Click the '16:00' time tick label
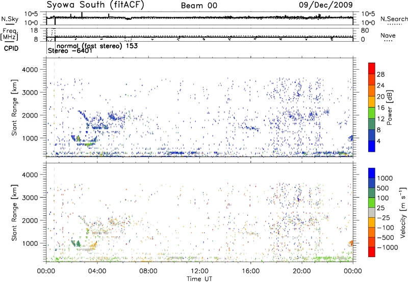The width and height of the screenshot is (408, 282). (250, 271)
